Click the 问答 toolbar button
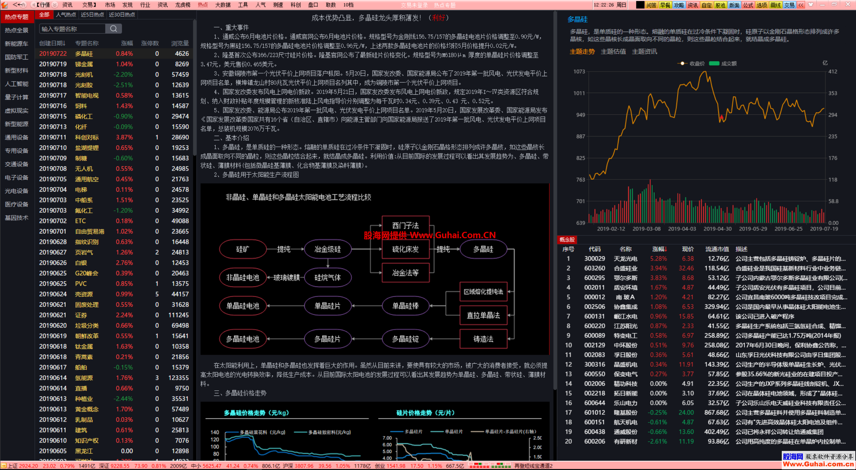Screen dimensions: 856x470 click(651, 5)
